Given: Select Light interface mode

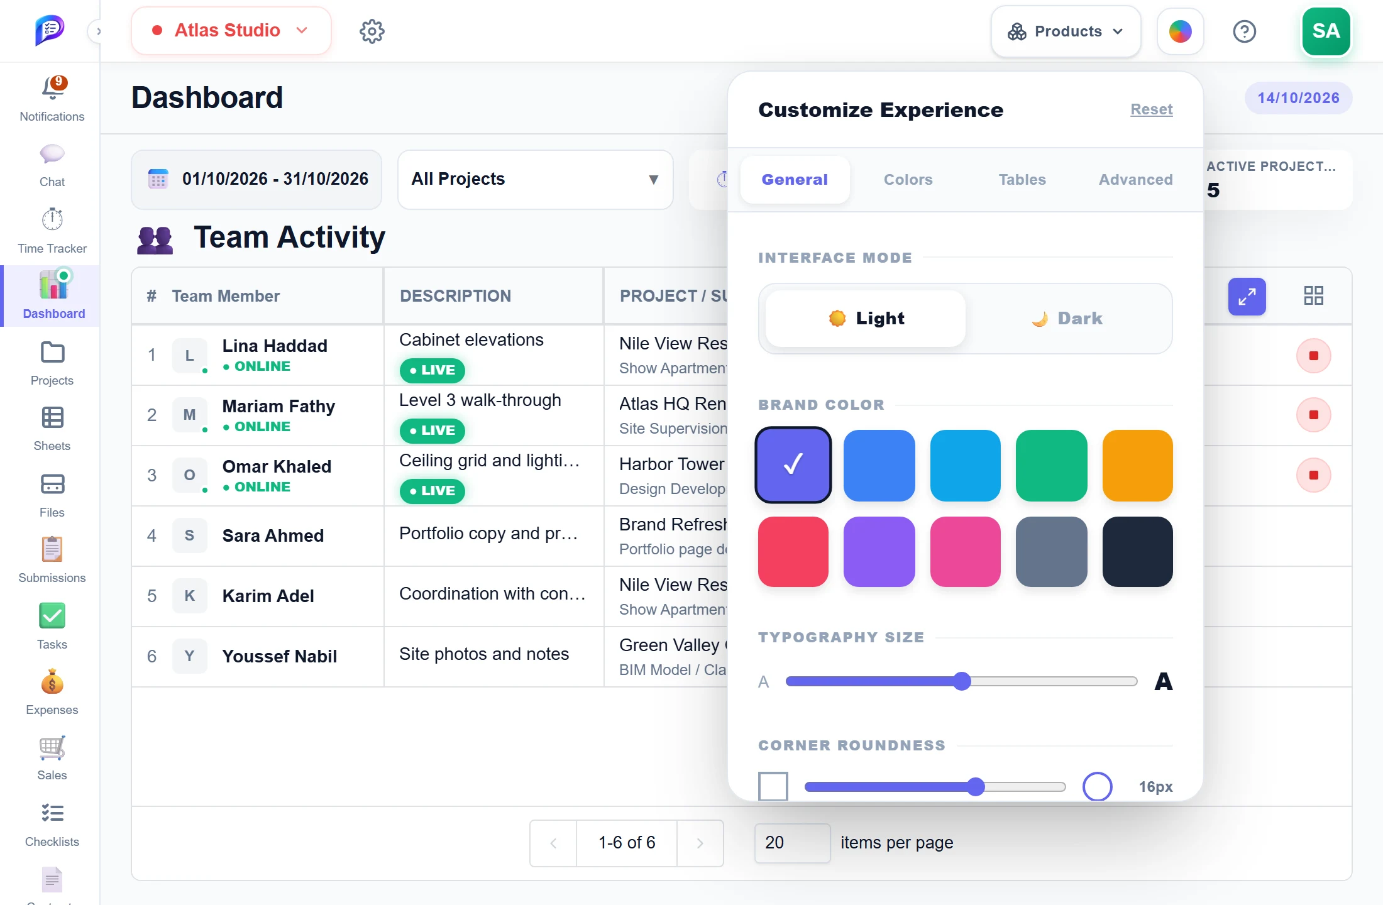Looking at the screenshot, I should (x=866, y=318).
